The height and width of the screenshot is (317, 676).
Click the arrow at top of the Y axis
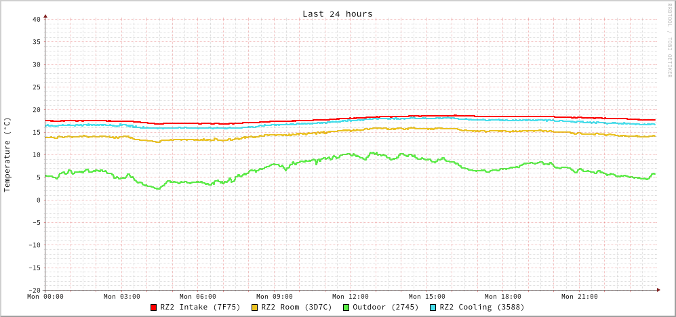click(x=45, y=16)
